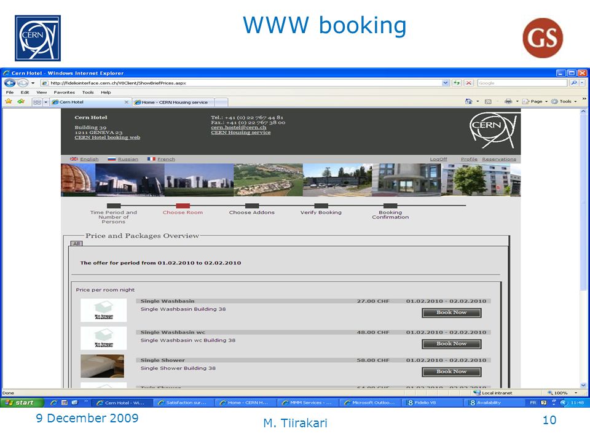Click the Verify Booking step
This screenshot has height=442, width=590.
coord(321,210)
